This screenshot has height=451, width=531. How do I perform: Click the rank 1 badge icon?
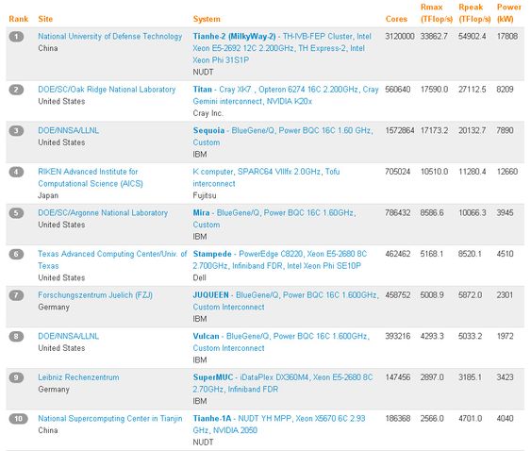point(16,37)
